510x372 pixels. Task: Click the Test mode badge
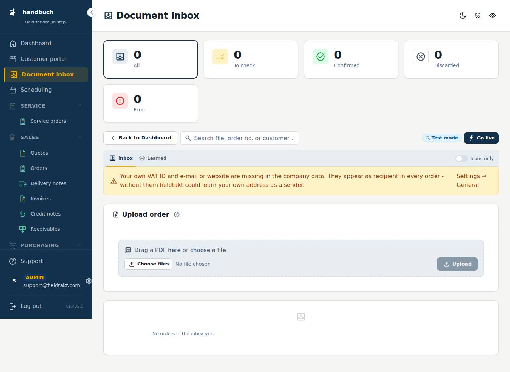[x=442, y=138]
